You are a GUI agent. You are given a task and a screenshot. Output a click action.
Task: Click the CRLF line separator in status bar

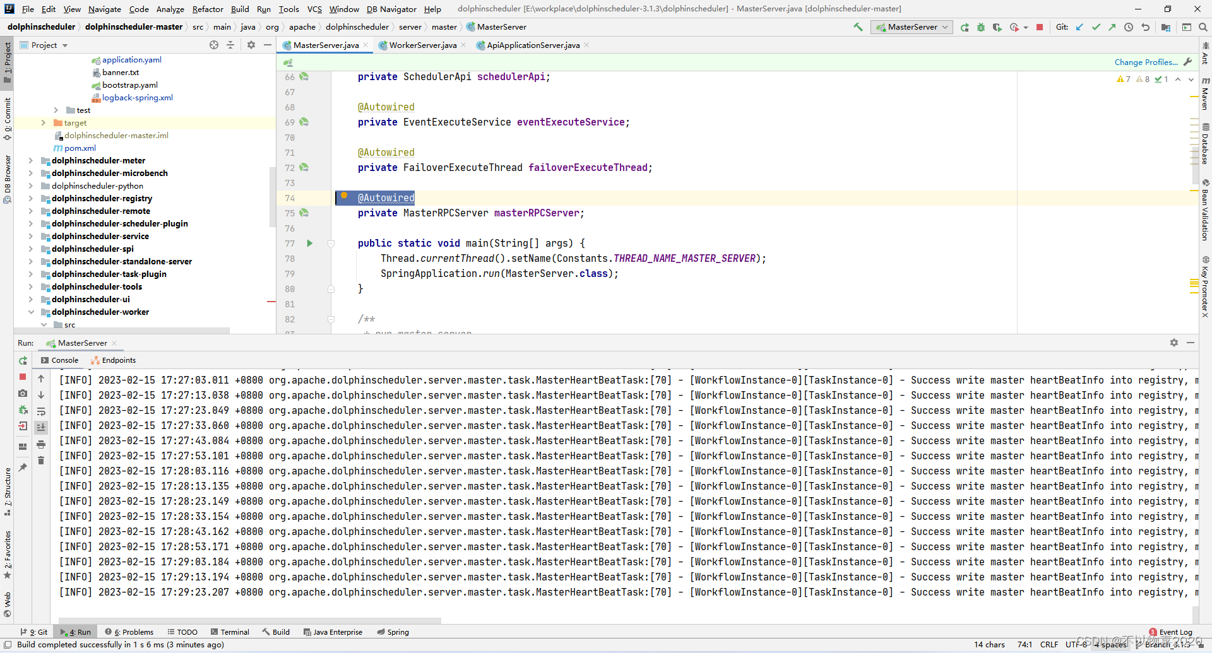(1049, 644)
